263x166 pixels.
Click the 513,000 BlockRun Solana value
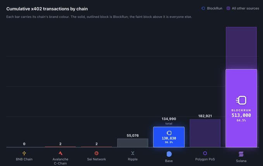tap(241, 115)
